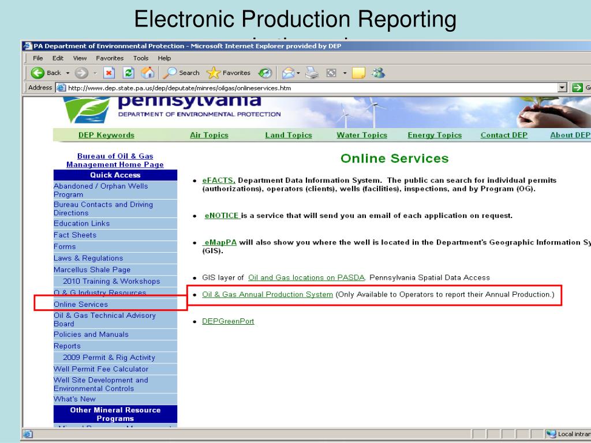The image size is (591, 443).
Task: Click the Local intranet zone icon
Action: 551,434
